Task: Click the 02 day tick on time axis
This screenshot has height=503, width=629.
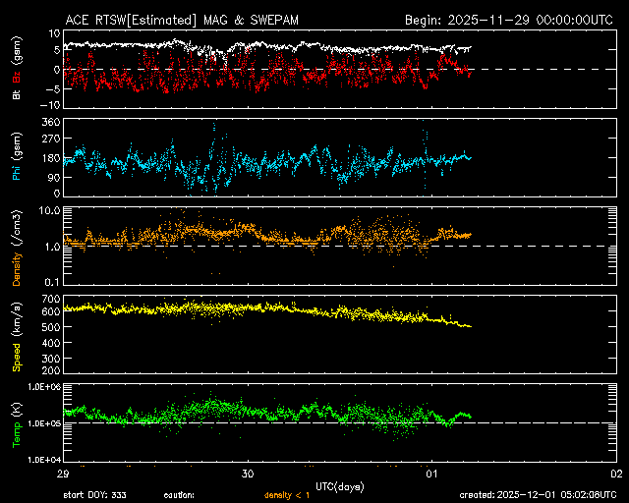Action: point(615,473)
